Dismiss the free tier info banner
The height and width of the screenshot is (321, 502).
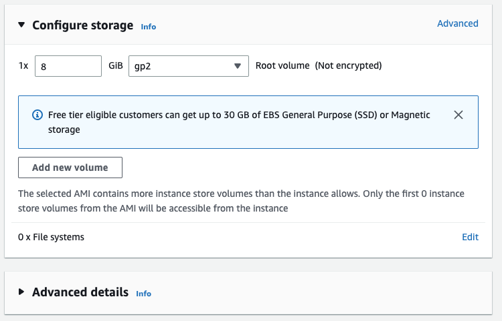tap(458, 115)
